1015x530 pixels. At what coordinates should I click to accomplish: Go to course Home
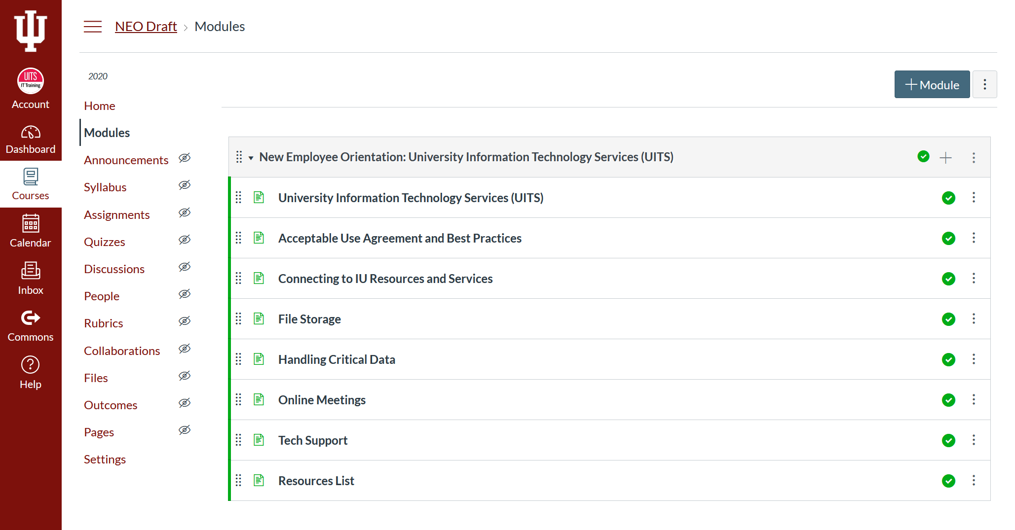coord(99,106)
